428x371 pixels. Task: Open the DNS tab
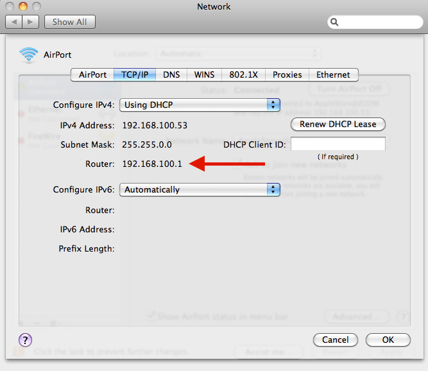pos(171,75)
